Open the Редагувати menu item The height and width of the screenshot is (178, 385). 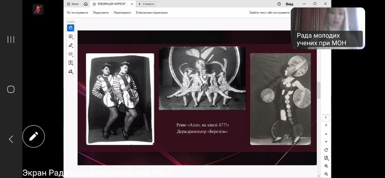(101, 13)
